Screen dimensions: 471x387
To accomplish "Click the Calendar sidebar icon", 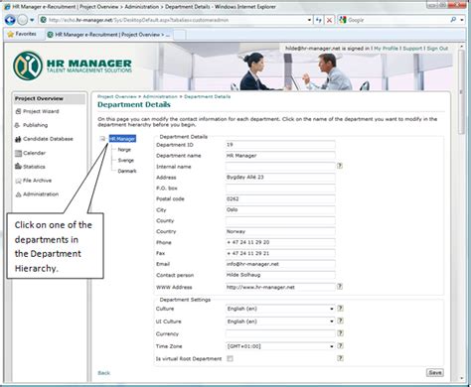I will click(18, 153).
